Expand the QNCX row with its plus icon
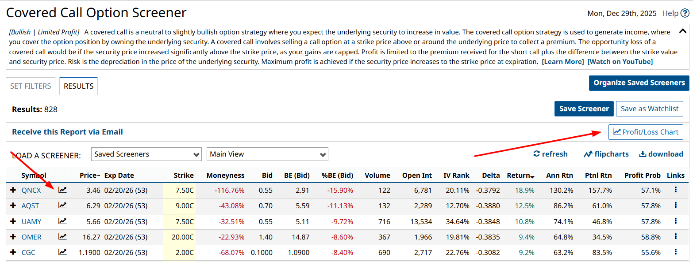This screenshot has height=262, width=693. [12, 190]
